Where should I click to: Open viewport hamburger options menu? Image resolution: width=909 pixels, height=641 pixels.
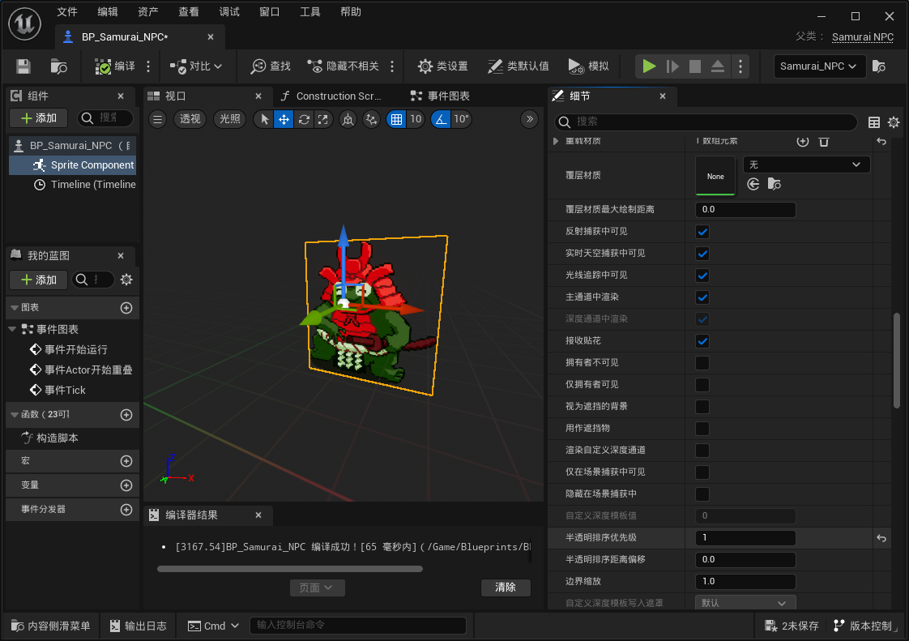tap(157, 119)
